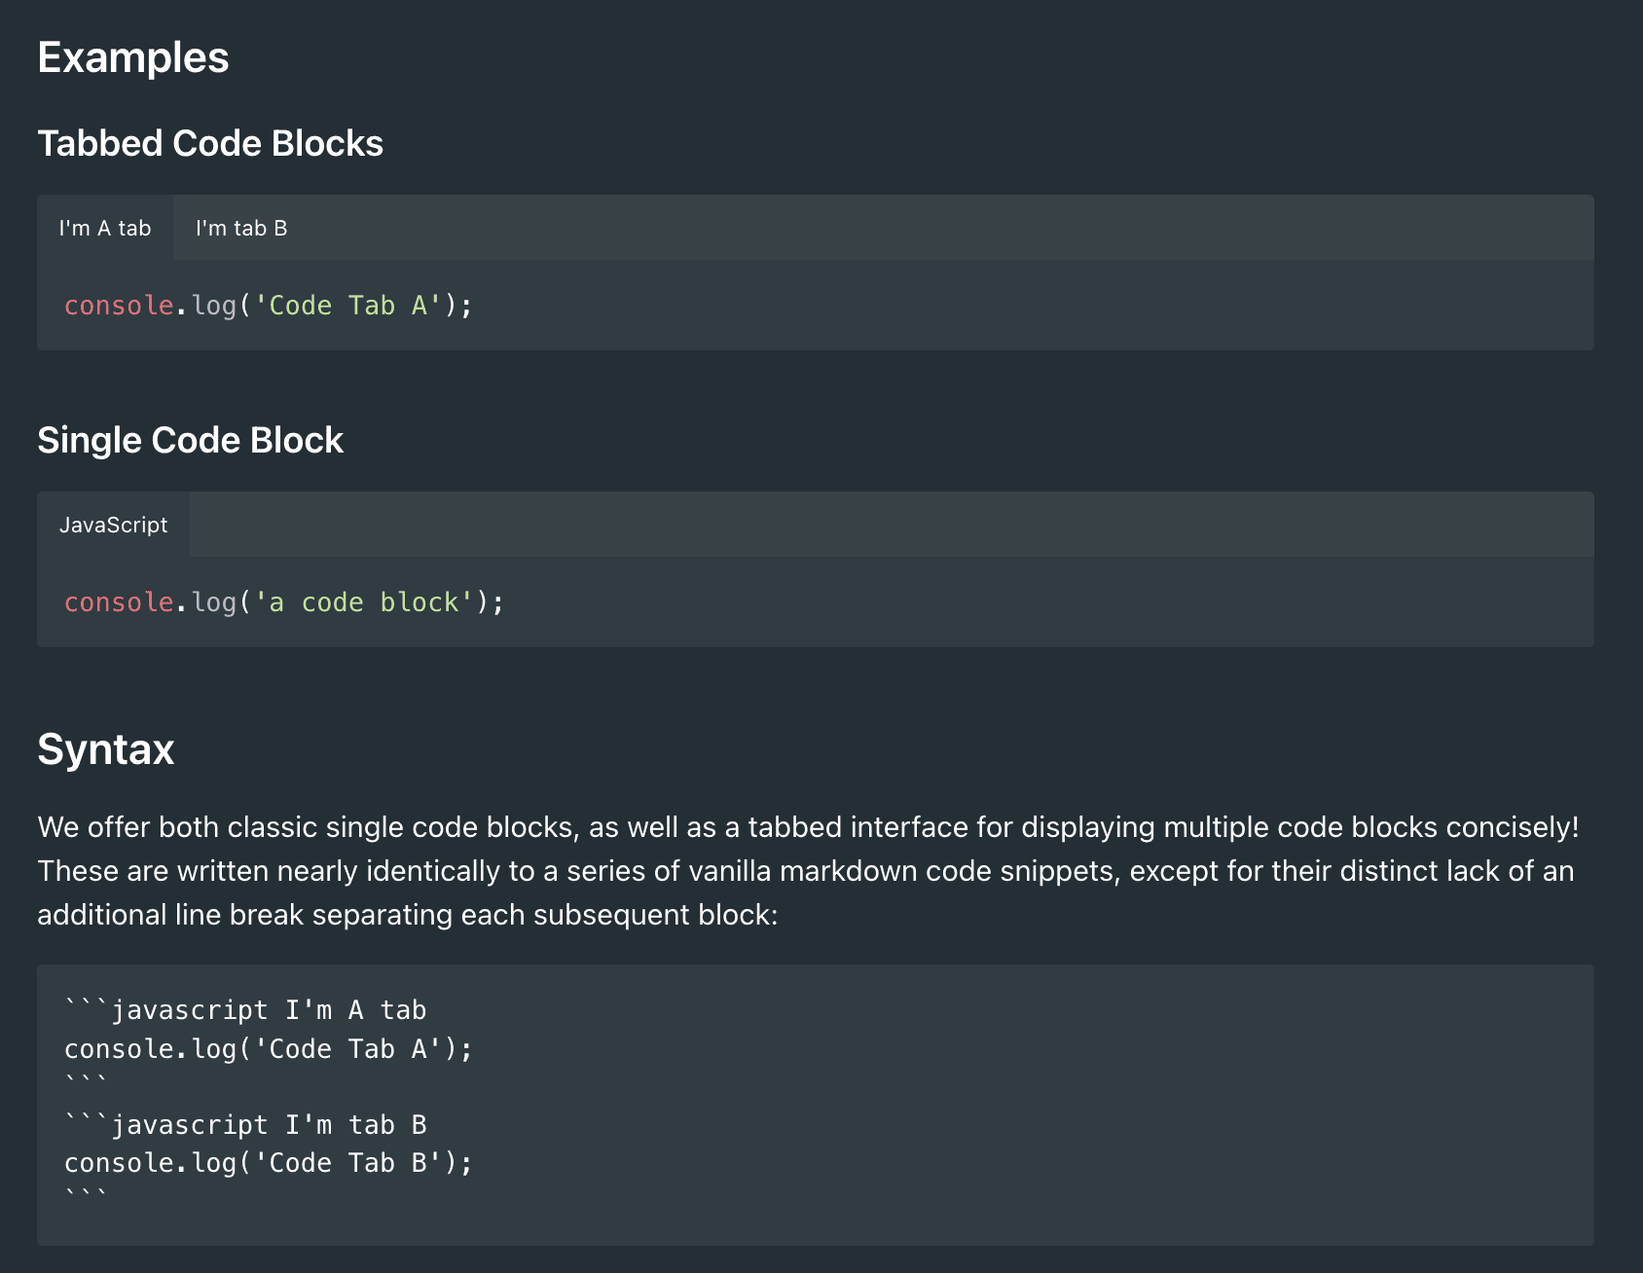
Task: Select the "I'm A tab" code tab
Action: (x=105, y=228)
